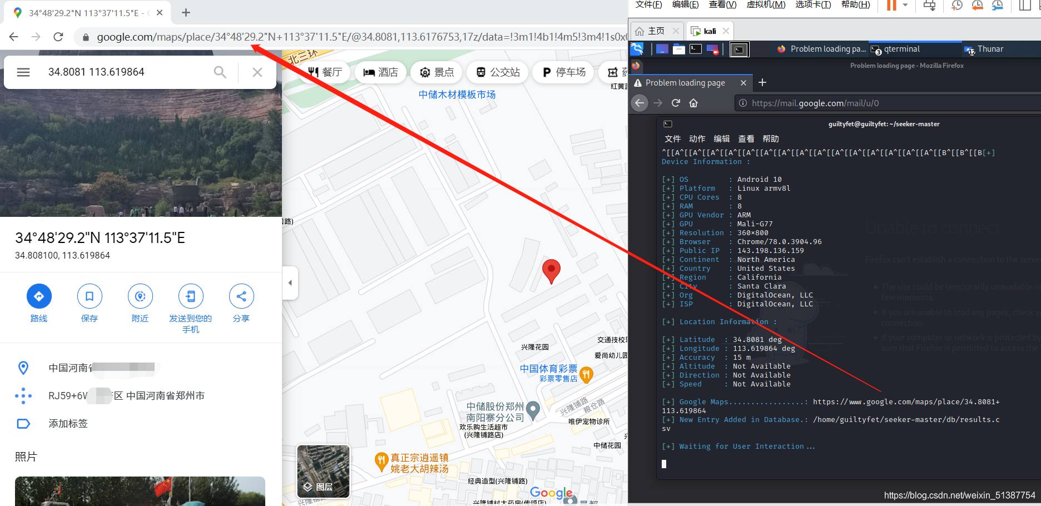The image size is (1041, 506).
Task: Click 添加标签 to add a label
Action: pos(141,424)
